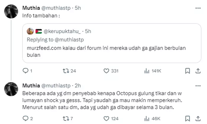This screenshot has height=124, width=207.
Task: Share the Octopus gulung tikar tweet
Action: 198,118
